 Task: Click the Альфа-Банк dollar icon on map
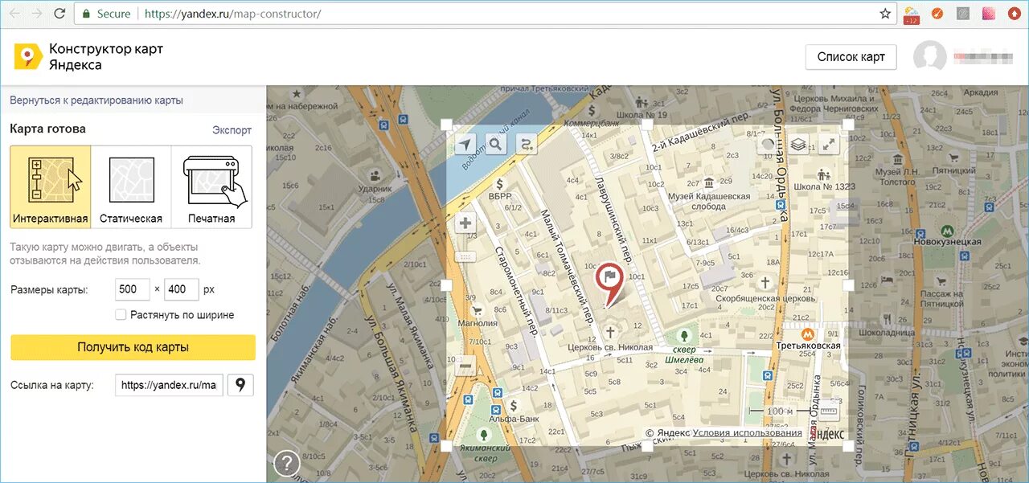(512, 404)
